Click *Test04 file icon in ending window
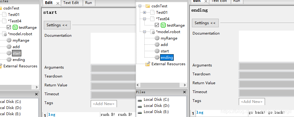Screen dimensions: 294x117 [x=152, y=19]
